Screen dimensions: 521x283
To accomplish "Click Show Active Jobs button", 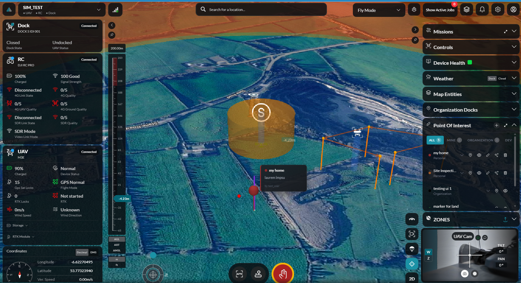I will click(x=440, y=10).
